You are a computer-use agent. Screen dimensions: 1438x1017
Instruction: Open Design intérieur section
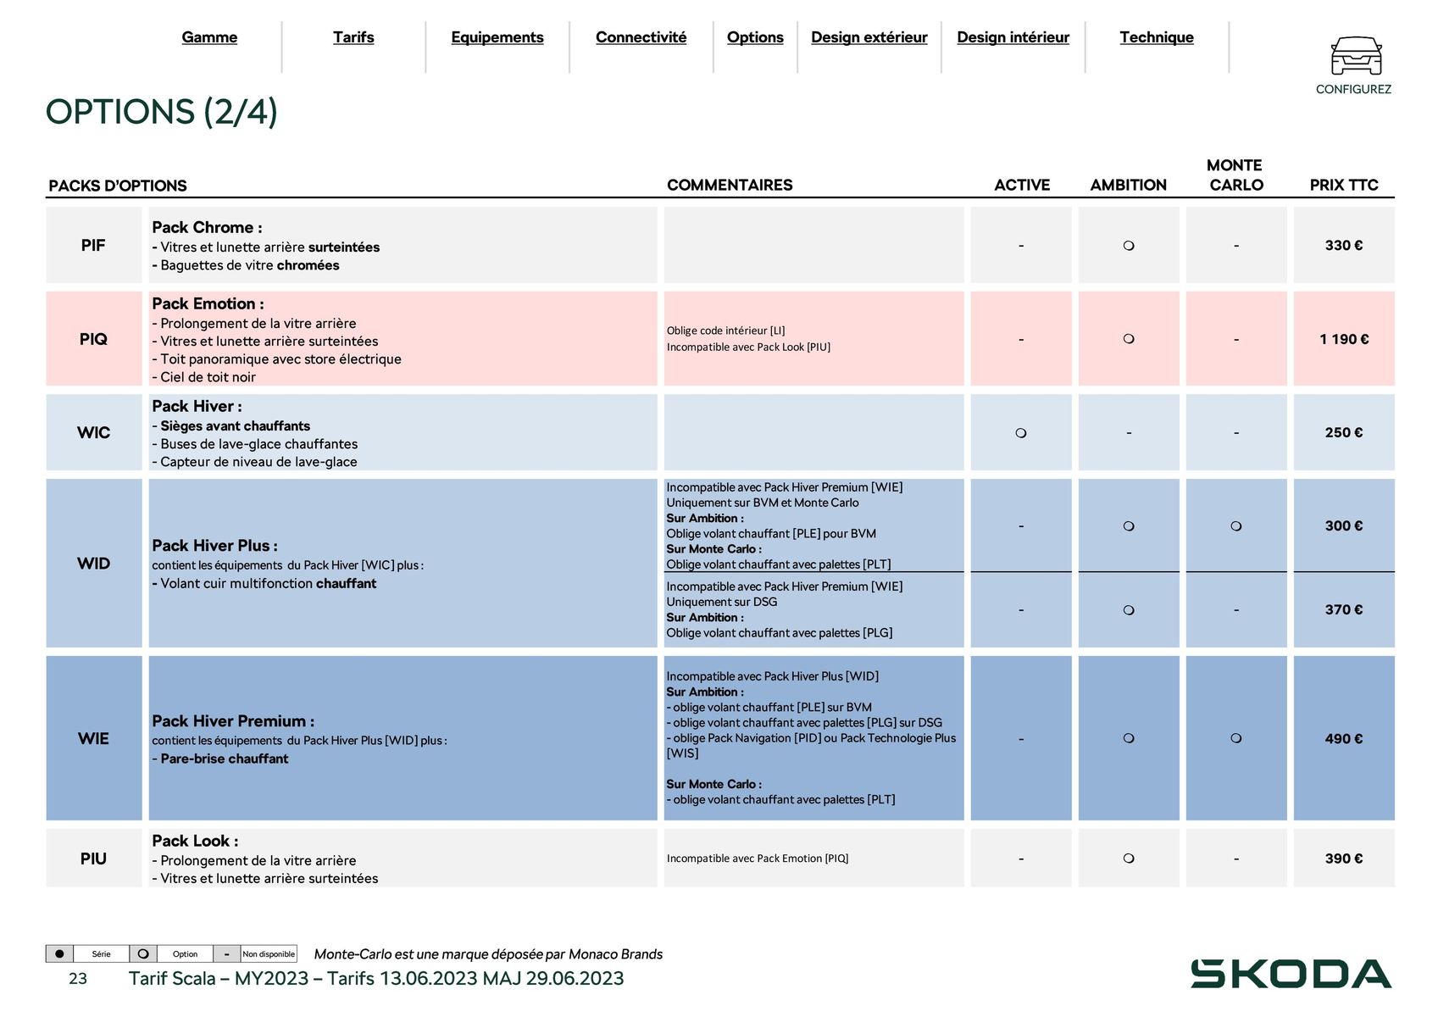point(1013,37)
